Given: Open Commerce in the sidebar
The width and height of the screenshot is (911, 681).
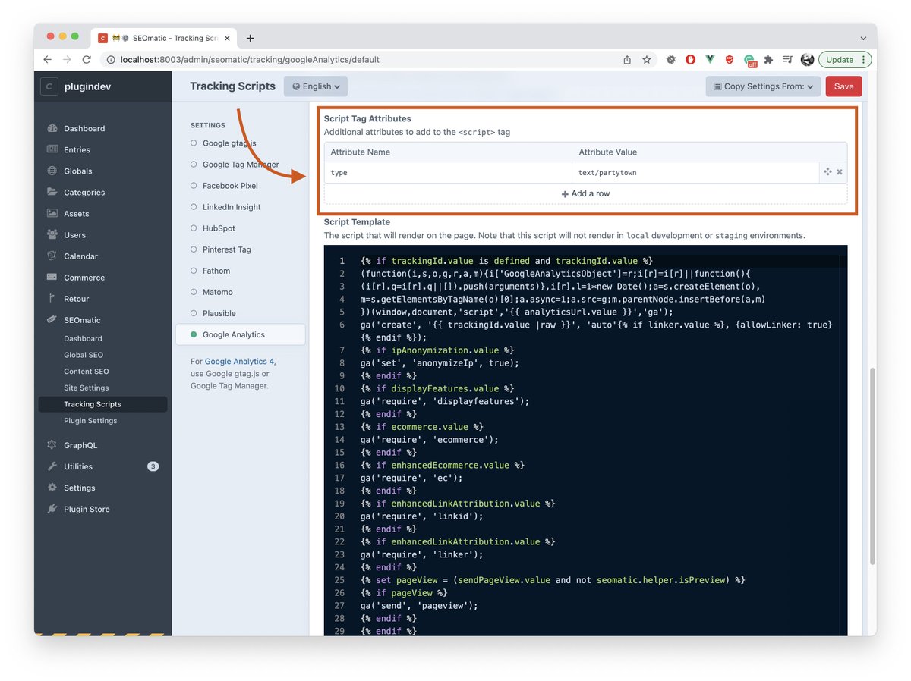Looking at the screenshot, I should (x=84, y=277).
